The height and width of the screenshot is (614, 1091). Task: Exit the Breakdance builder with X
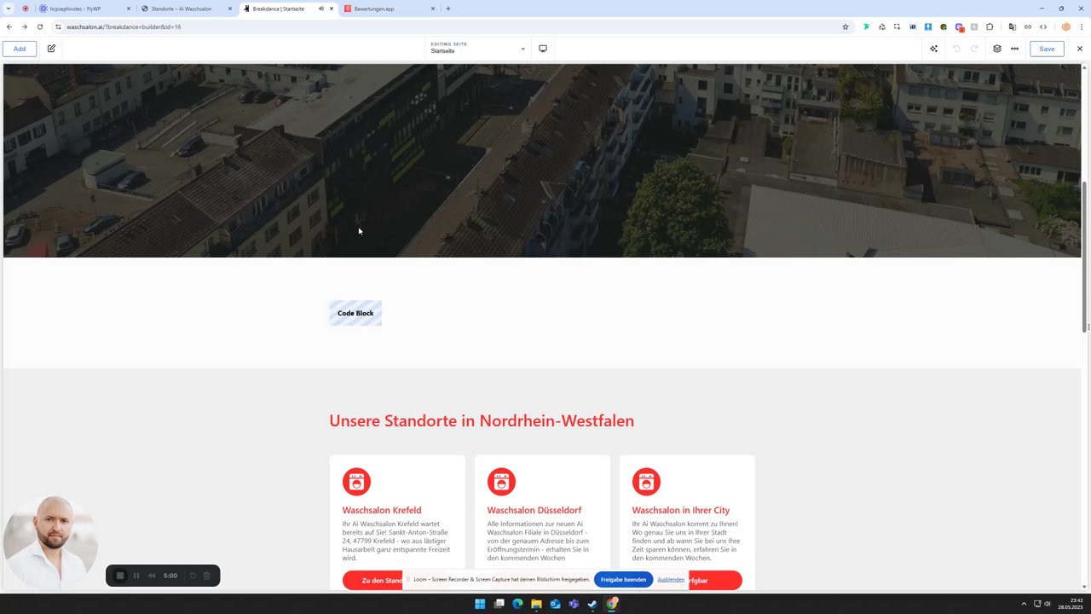(1079, 49)
